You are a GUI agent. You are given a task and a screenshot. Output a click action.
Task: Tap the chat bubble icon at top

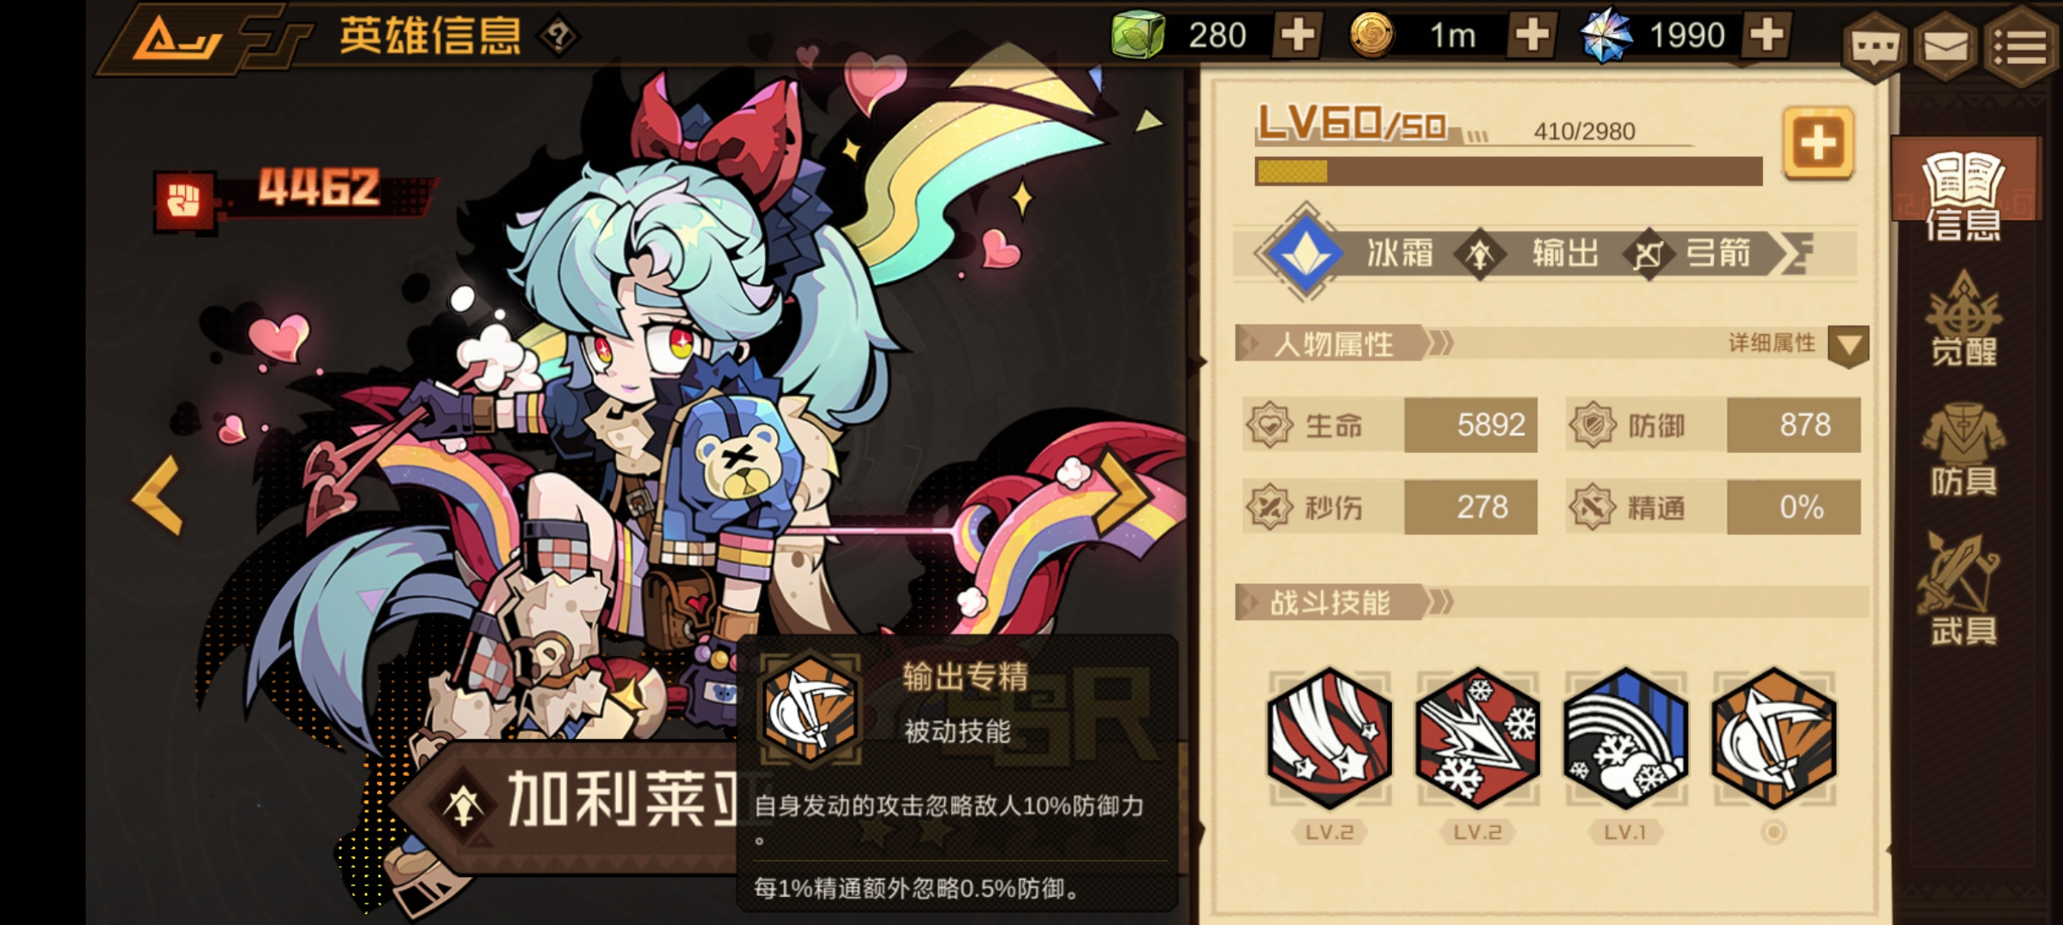click(x=1874, y=47)
